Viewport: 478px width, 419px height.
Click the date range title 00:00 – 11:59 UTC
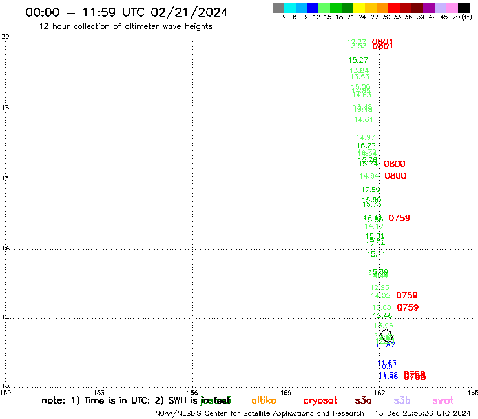pos(127,12)
